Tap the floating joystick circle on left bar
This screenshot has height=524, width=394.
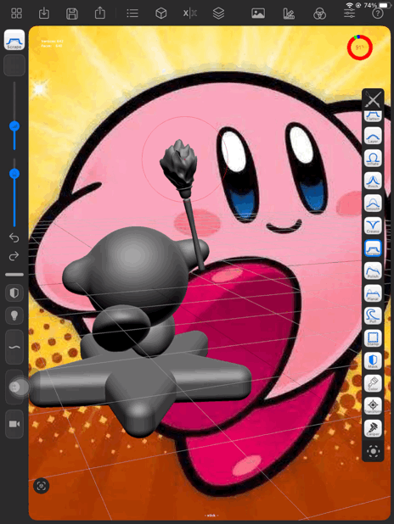pyautogui.click(x=20, y=387)
